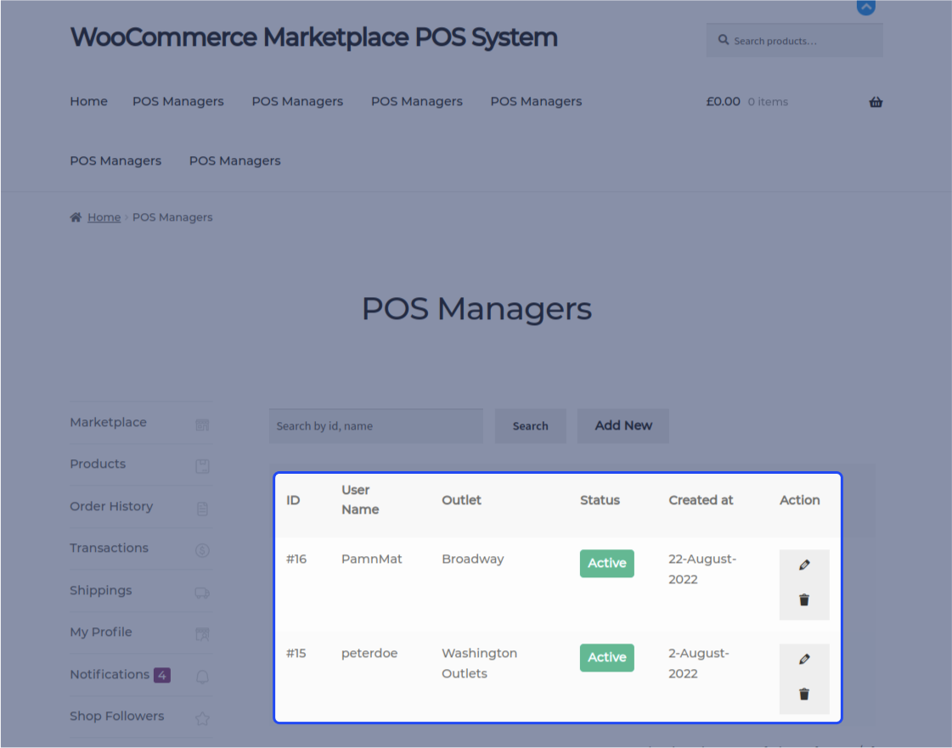The width and height of the screenshot is (952, 748).
Task: Delete manager peterdoe using trash icon
Action: (x=804, y=694)
